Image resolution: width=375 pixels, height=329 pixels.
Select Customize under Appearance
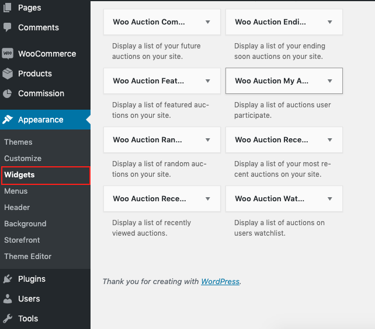click(x=23, y=159)
